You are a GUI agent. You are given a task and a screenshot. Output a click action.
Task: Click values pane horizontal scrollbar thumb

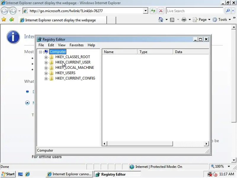click(x=140, y=144)
